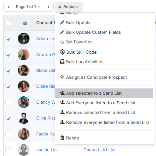Toggle the select-all header checkbox
The image size is (156, 156).
tap(8, 23)
